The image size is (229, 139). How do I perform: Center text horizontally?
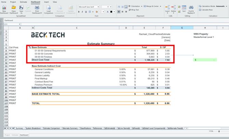[122, 12]
